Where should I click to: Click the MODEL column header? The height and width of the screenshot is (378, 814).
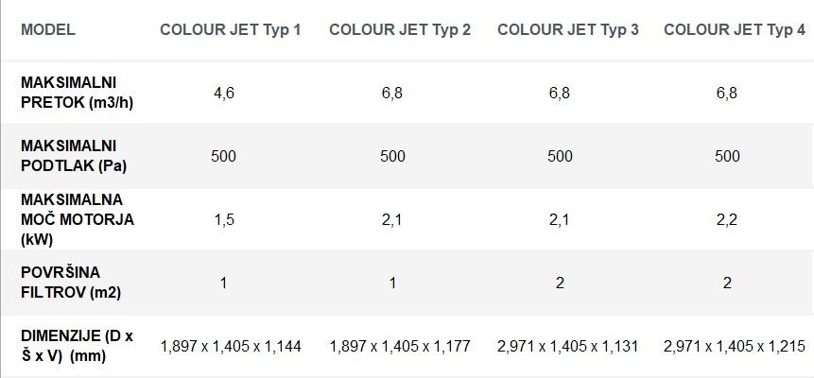coord(48,29)
